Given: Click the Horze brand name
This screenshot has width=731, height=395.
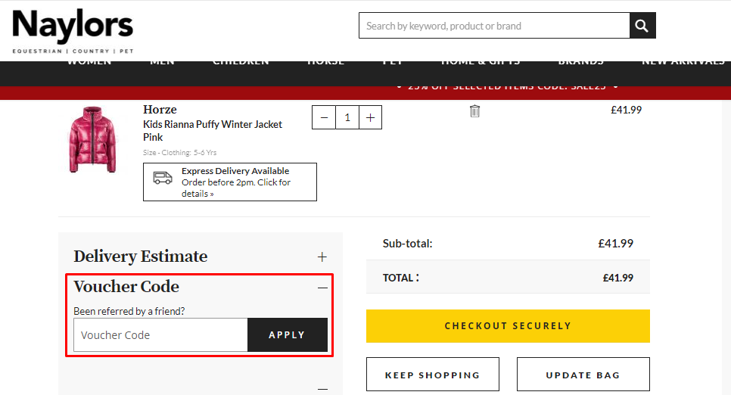Looking at the screenshot, I should coord(160,110).
